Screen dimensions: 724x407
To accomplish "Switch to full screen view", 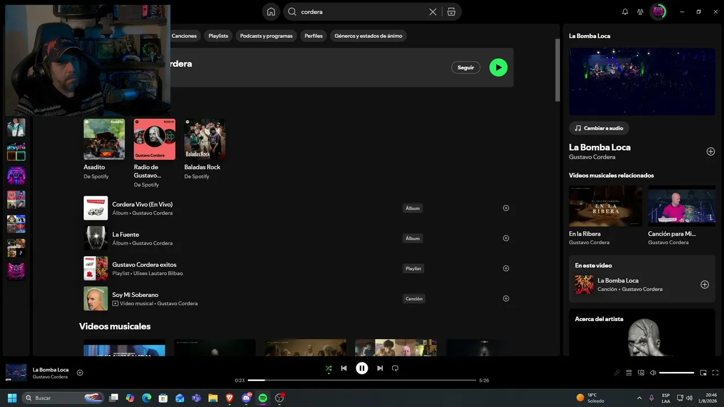I will point(716,373).
